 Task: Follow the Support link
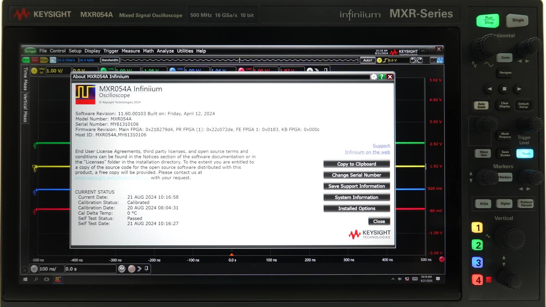coord(381,146)
